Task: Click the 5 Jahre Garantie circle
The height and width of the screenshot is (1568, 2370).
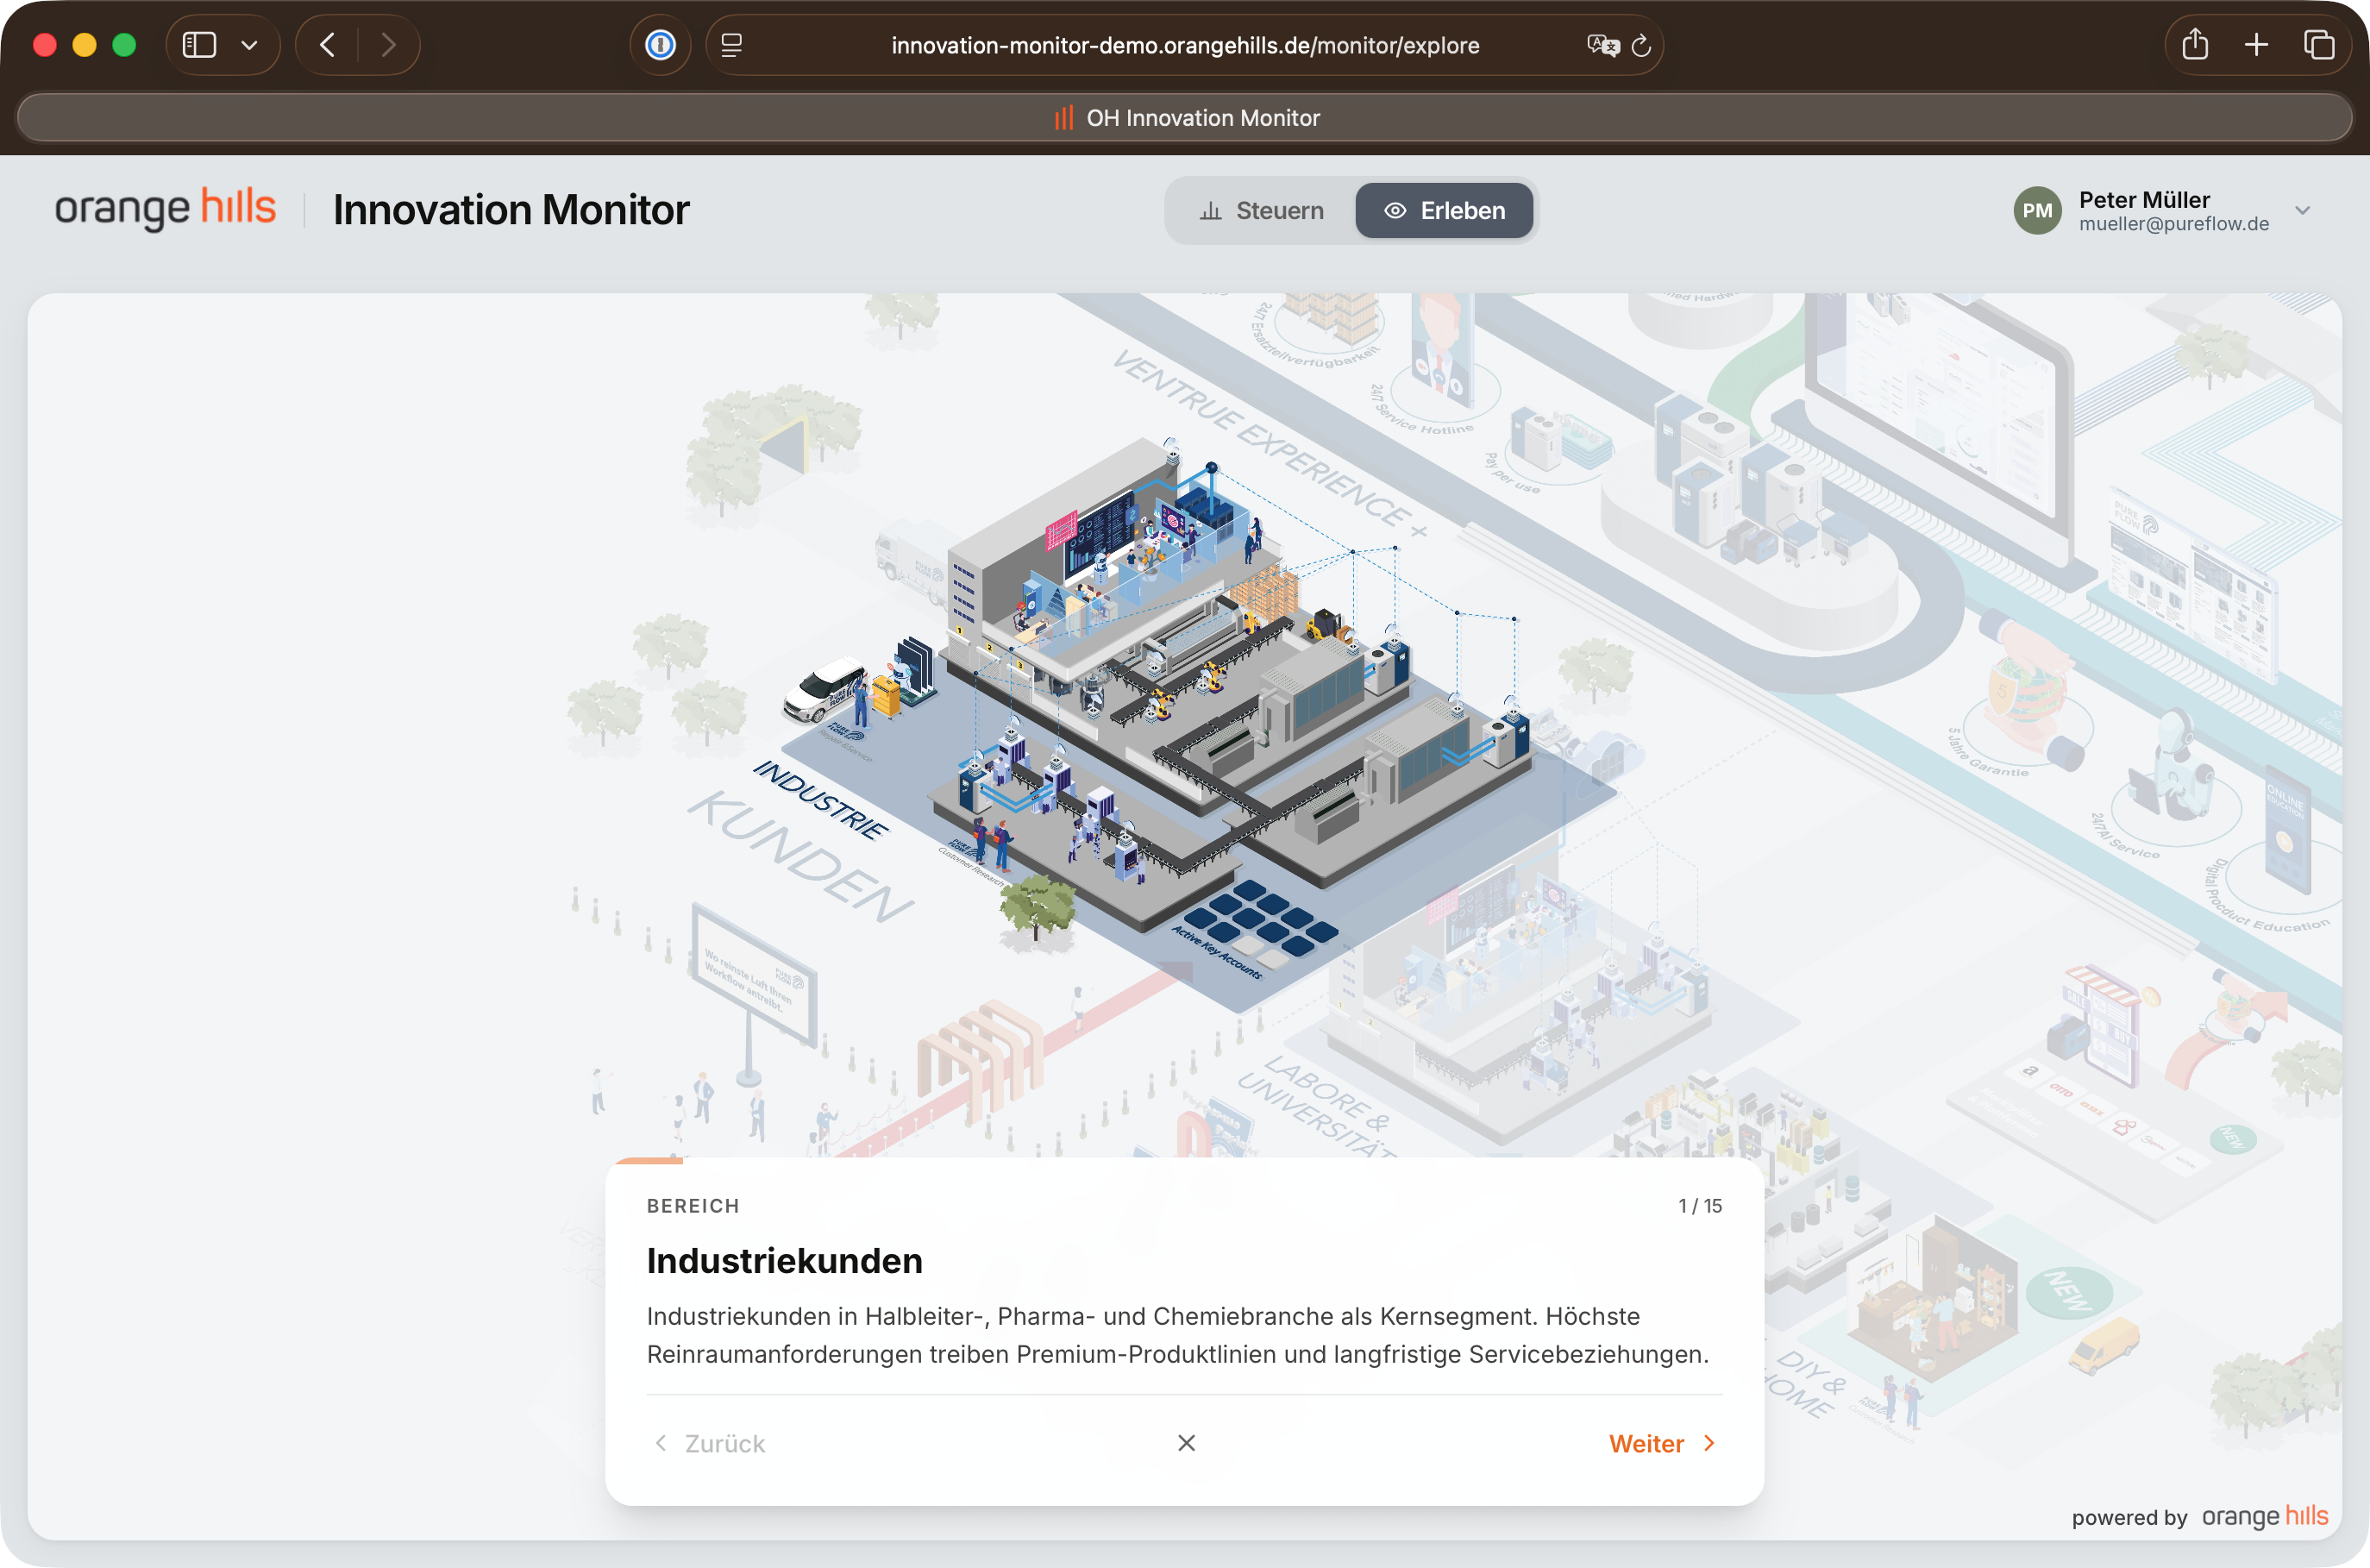Action: tap(2027, 695)
